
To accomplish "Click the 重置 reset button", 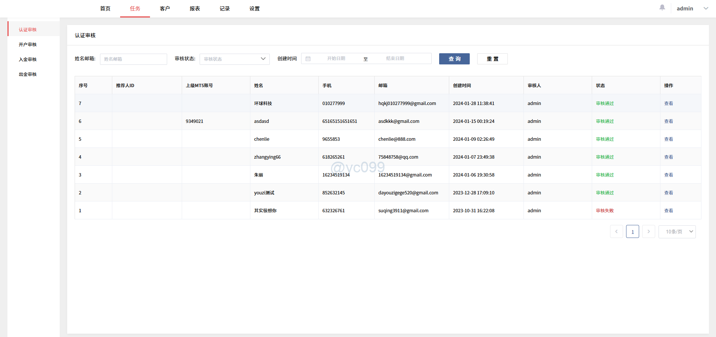I will 492,58.
